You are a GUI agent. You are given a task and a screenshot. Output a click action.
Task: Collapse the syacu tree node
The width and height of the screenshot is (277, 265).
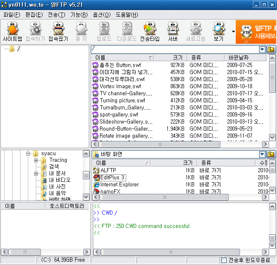click(29, 154)
